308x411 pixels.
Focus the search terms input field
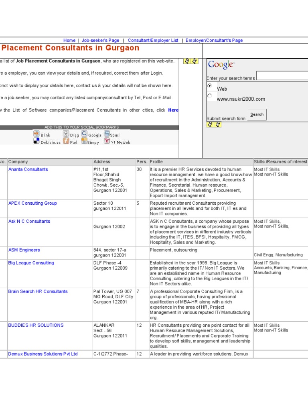tap(282, 76)
